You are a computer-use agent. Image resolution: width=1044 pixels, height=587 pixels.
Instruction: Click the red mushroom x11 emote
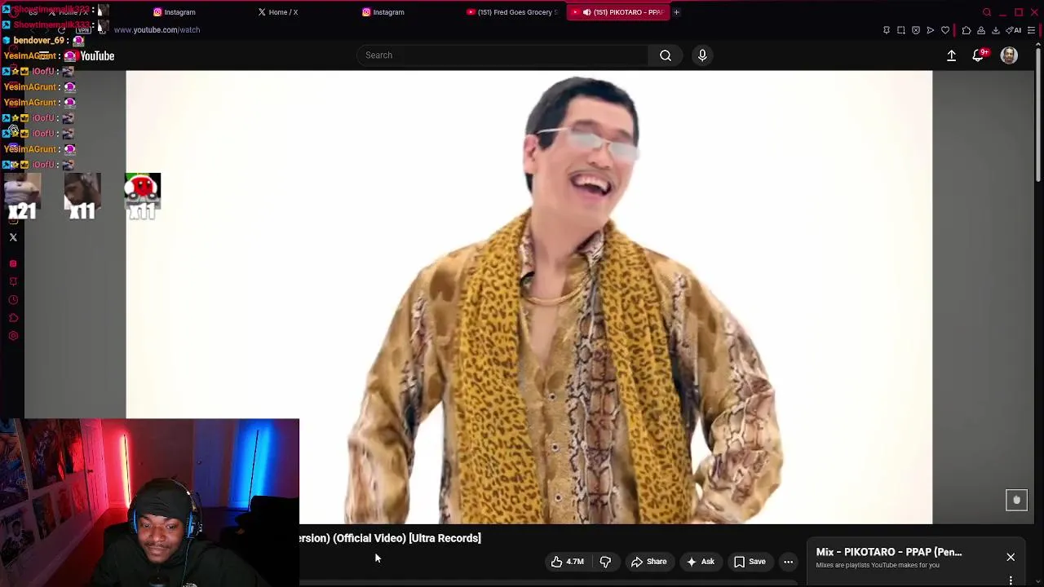(x=143, y=196)
